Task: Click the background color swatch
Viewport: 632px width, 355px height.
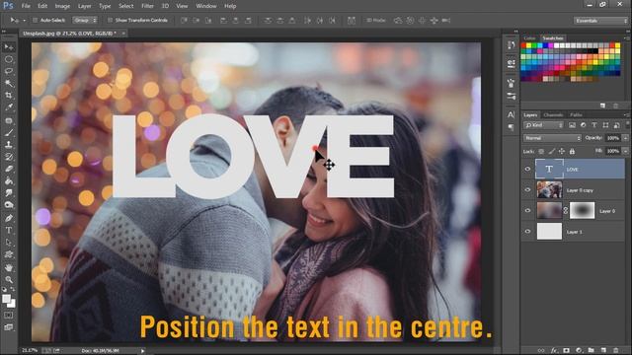Action: coord(12,304)
